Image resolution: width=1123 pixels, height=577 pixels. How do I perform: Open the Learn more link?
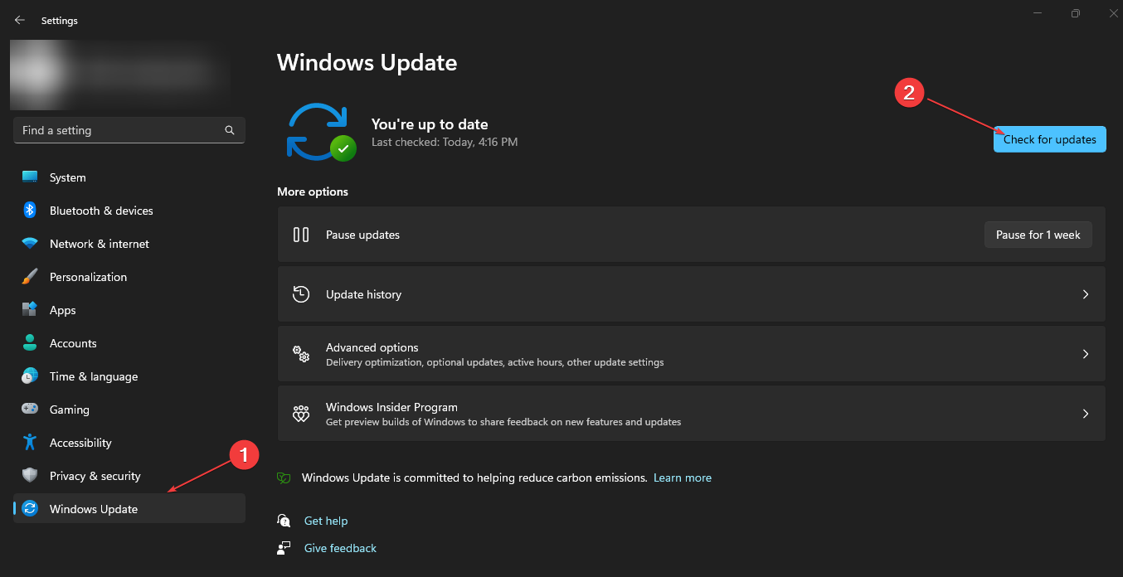[x=683, y=478]
